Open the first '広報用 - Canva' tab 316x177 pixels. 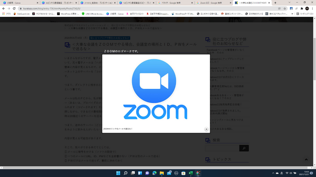16,2
